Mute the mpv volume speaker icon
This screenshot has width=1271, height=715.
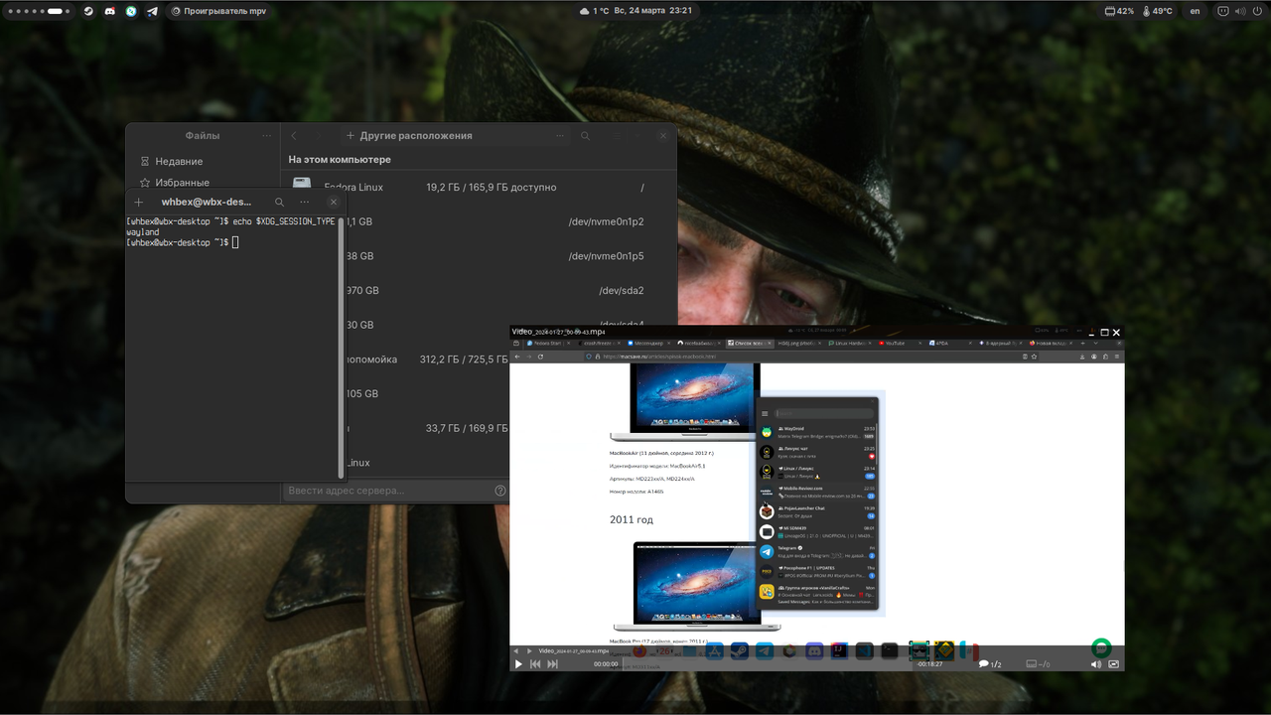1096,664
